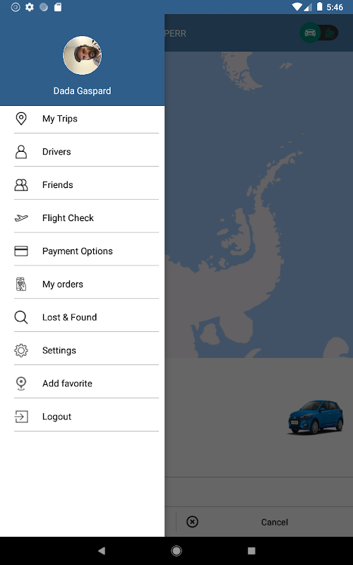Tap Dada Gaspard's profile photo

[82, 55]
